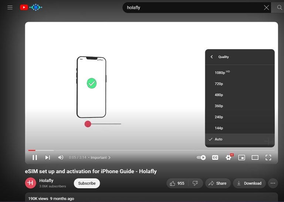284x202 pixels.
Task: Click the video title text
Action: coord(91,171)
